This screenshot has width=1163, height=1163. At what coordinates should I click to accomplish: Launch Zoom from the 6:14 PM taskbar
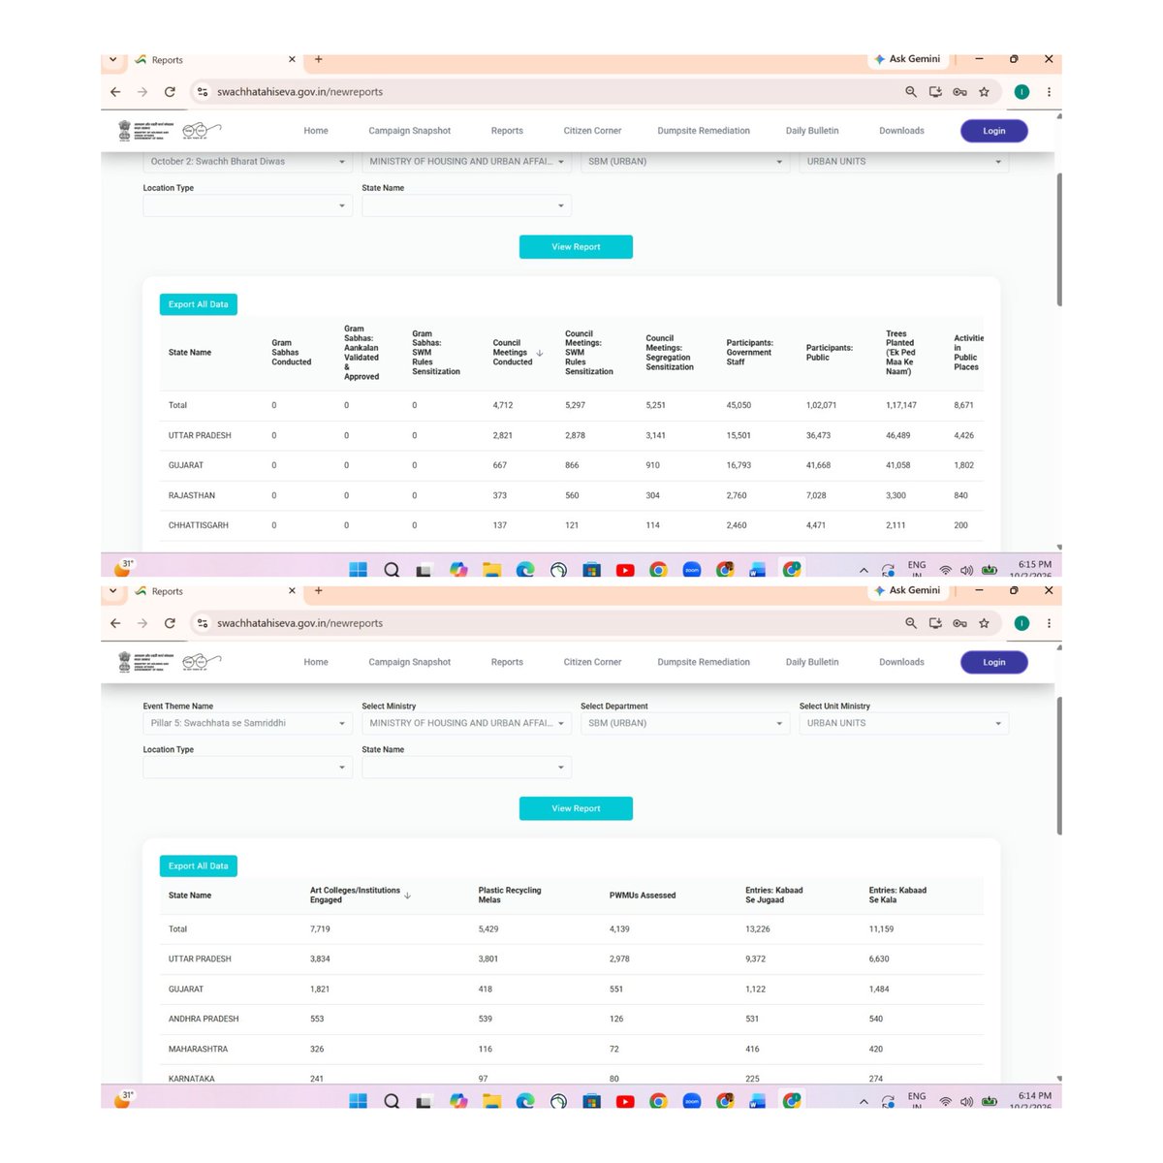(692, 1101)
